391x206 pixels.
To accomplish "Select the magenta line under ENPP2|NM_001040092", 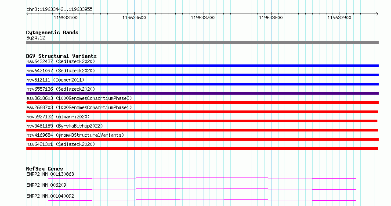I will tap(202, 200).
